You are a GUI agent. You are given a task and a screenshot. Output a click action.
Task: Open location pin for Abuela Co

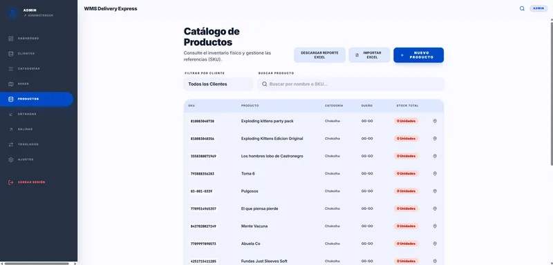[435, 244]
